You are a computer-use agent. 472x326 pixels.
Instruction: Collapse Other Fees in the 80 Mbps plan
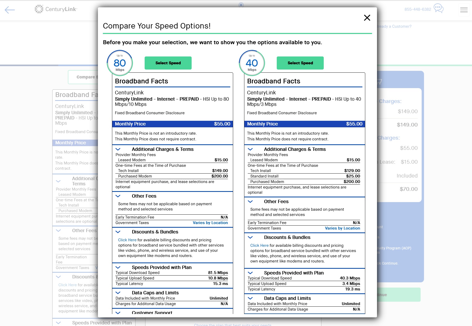tap(118, 196)
